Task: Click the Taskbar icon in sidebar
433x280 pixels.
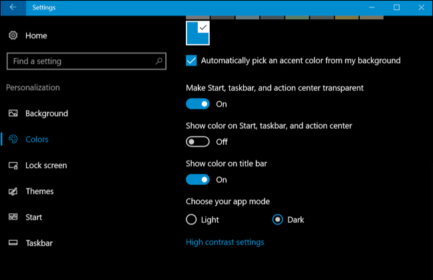Action: (13, 243)
